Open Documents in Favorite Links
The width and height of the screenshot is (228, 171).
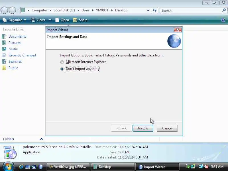point(17,36)
